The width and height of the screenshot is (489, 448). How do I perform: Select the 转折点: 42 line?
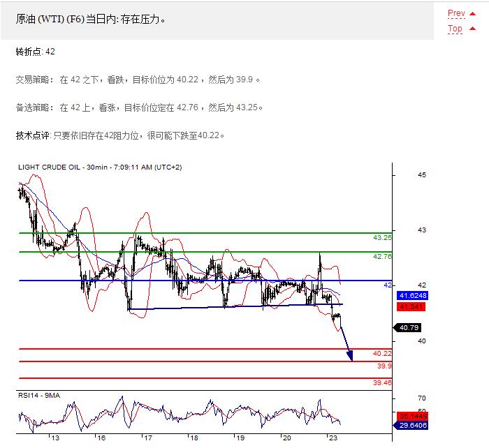pyautogui.click(x=35, y=52)
